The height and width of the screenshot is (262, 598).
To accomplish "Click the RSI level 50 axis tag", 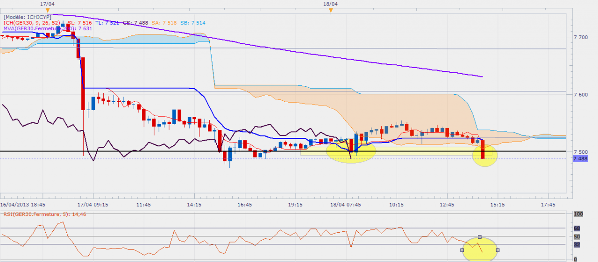I will (x=577, y=237).
